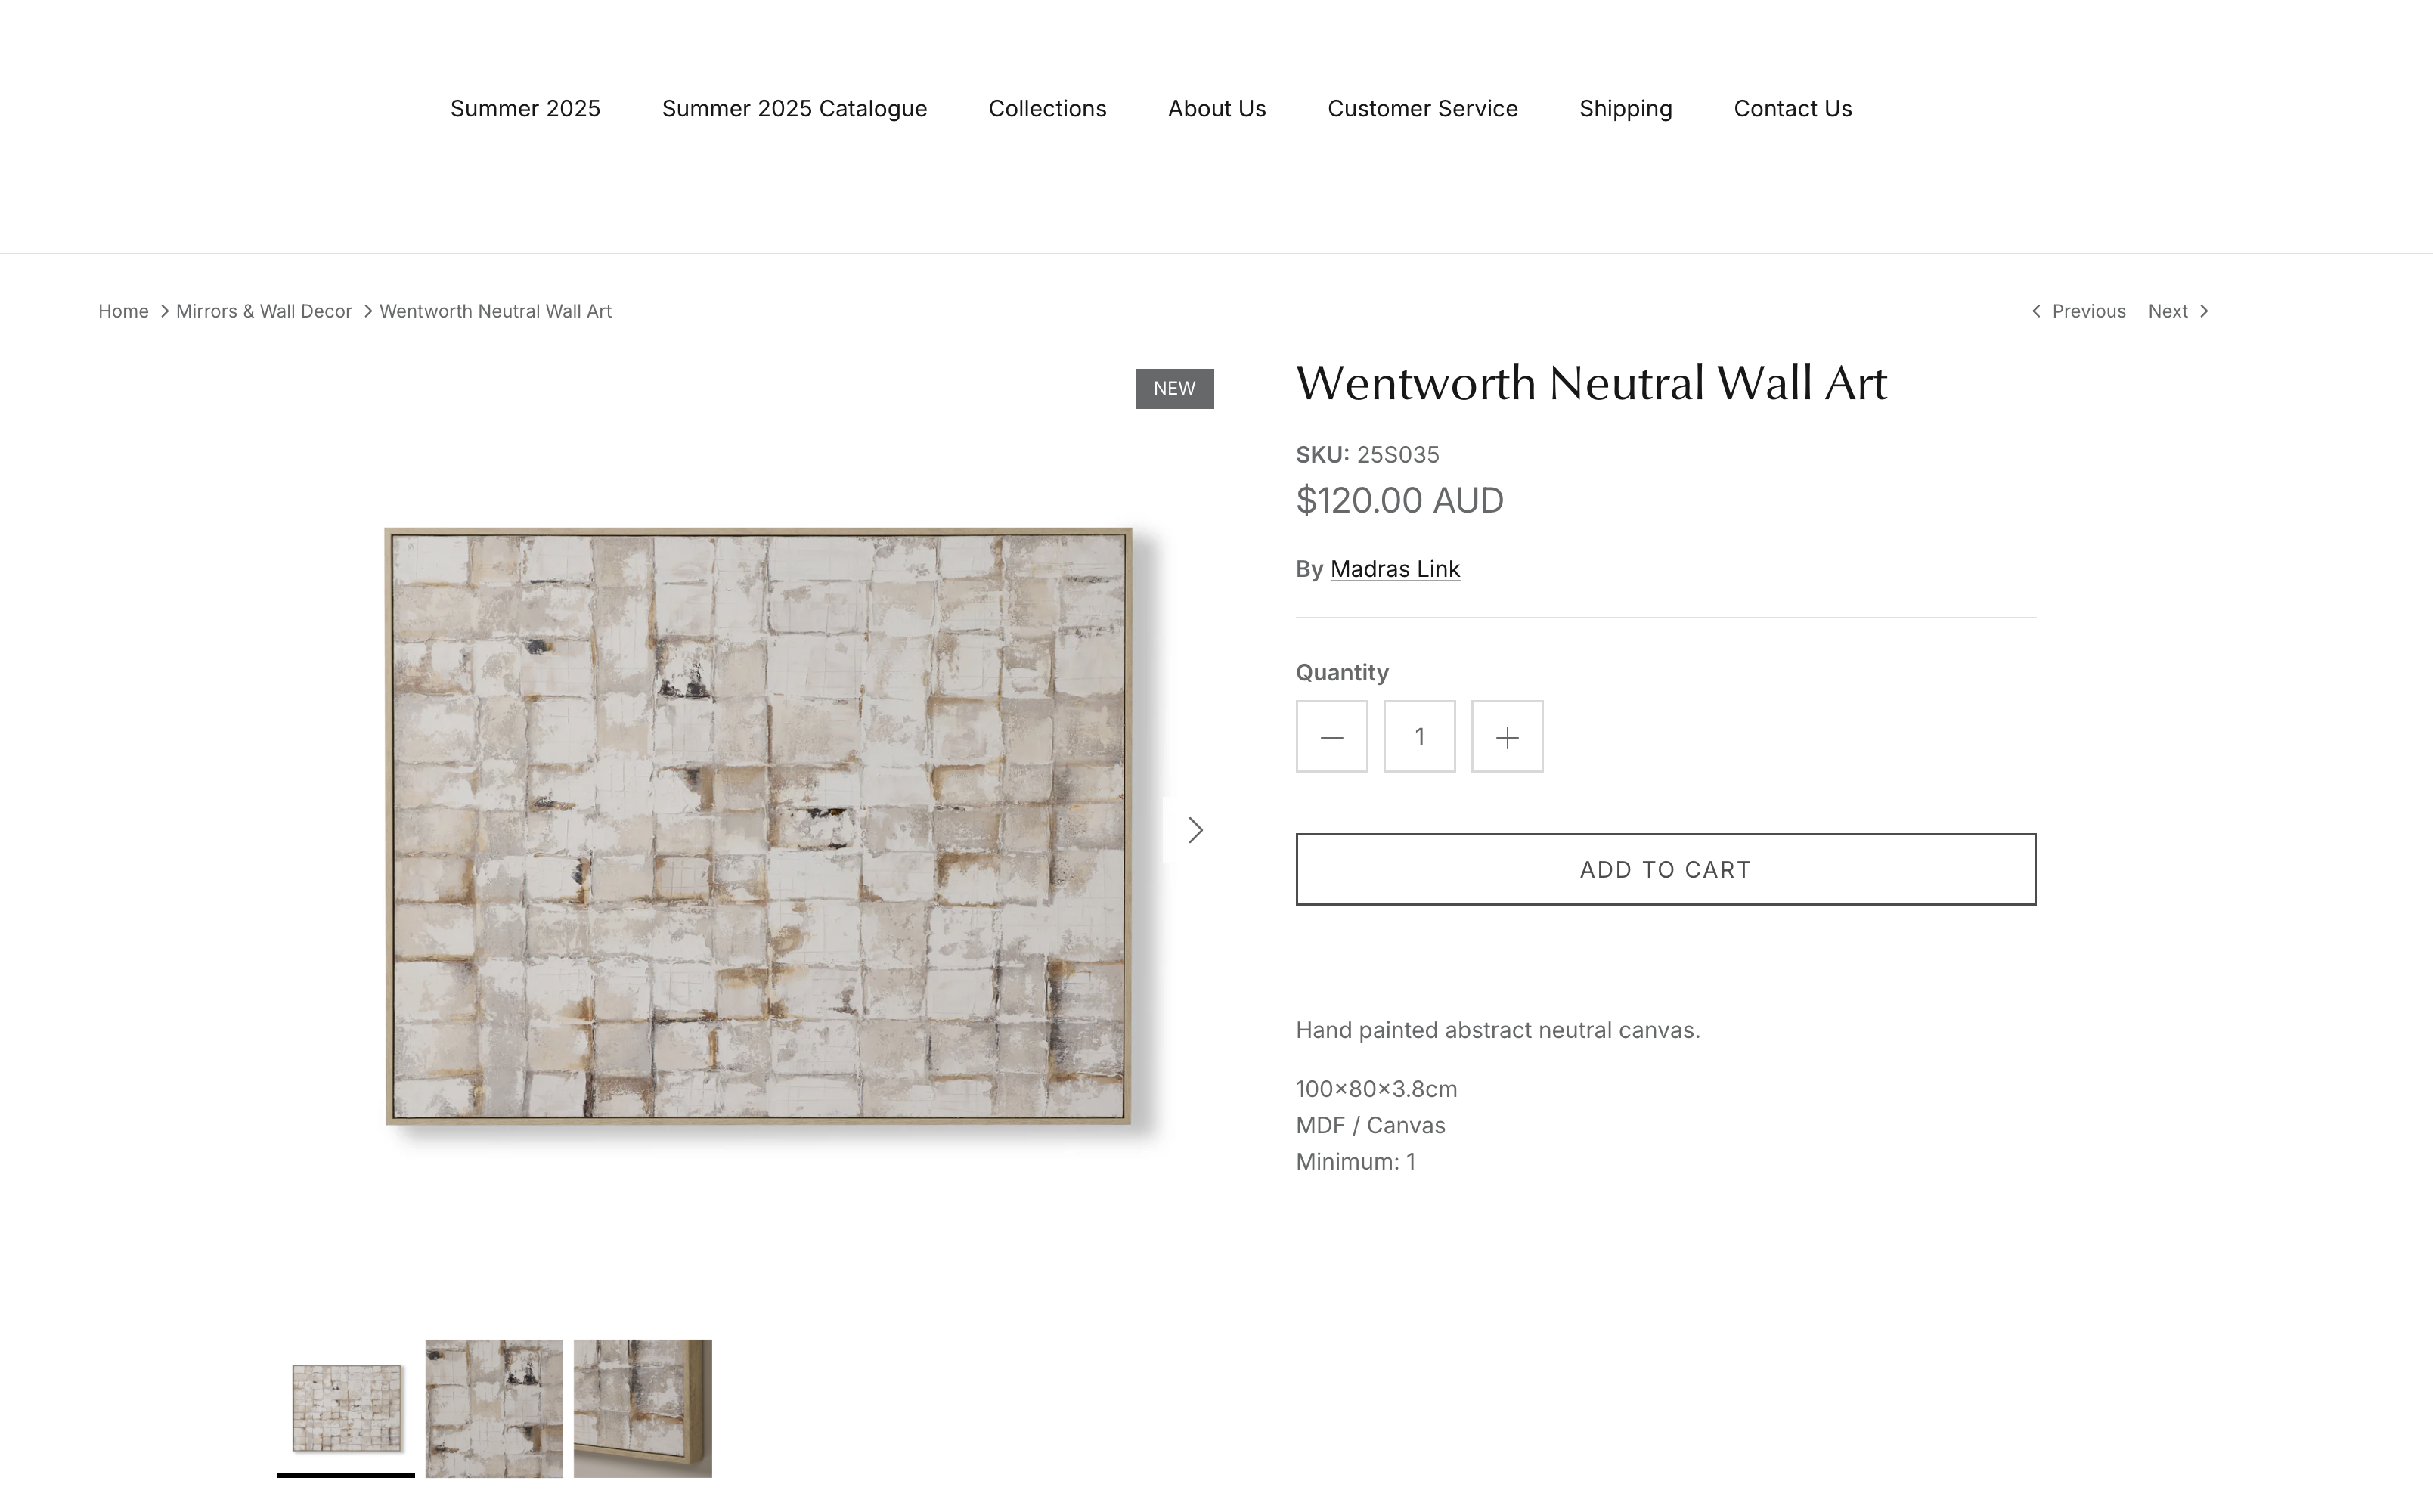The image size is (2433, 1512).
Task: Open the Contact Us page
Action: tap(1792, 108)
